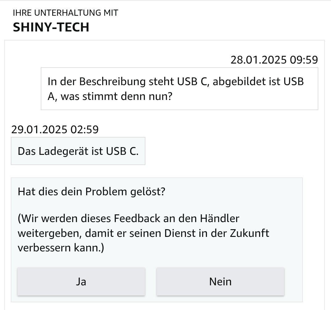The image size is (331, 310).
Task: Click the word 'weitergeben' in the feedback note
Action: 48,233
